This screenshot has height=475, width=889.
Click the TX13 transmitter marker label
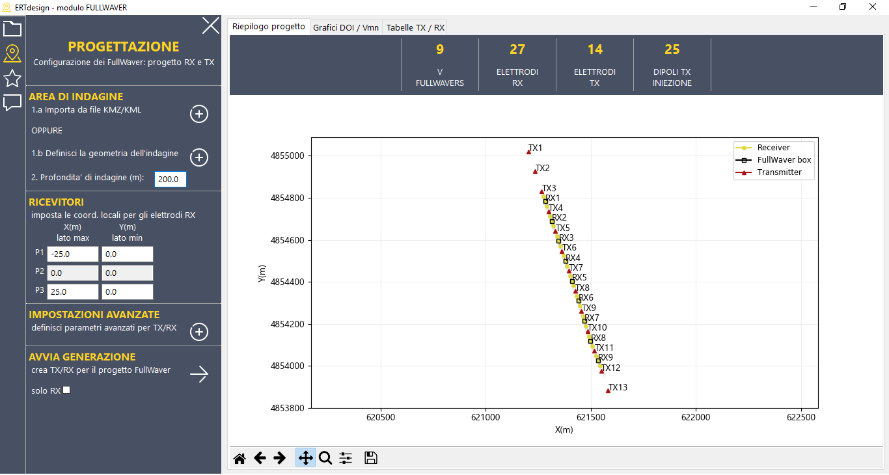click(618, 387)
